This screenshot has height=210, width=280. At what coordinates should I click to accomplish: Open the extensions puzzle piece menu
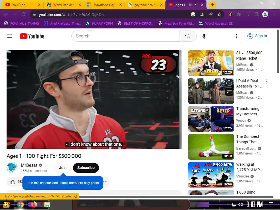(x=239, y=14)
